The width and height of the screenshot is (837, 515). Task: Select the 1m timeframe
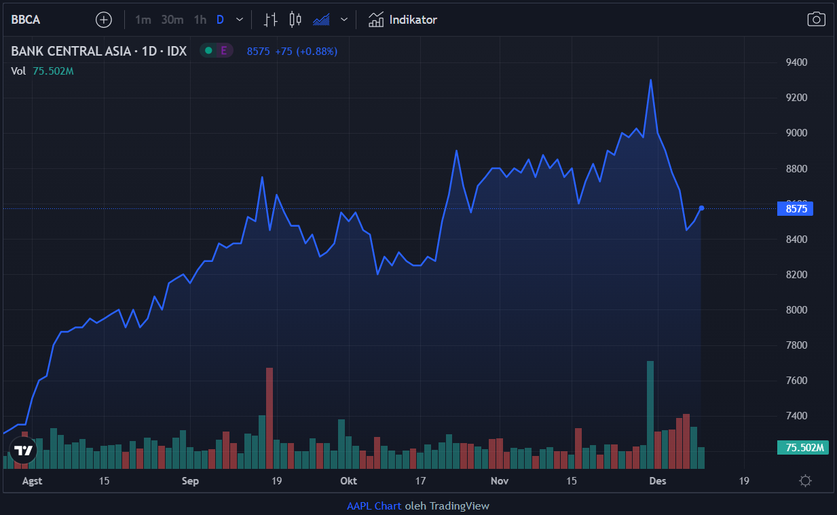[x=143, y=20]
